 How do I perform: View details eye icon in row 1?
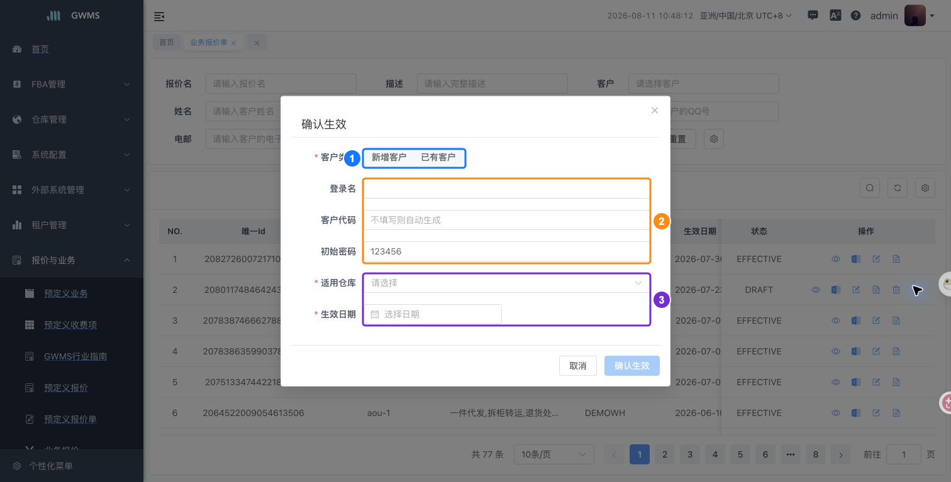click(x=836, y=259)
